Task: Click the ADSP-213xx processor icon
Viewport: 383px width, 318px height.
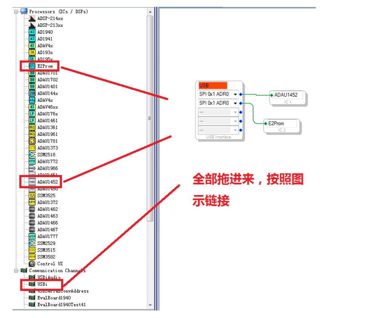Action: click(x=32, y=25)
